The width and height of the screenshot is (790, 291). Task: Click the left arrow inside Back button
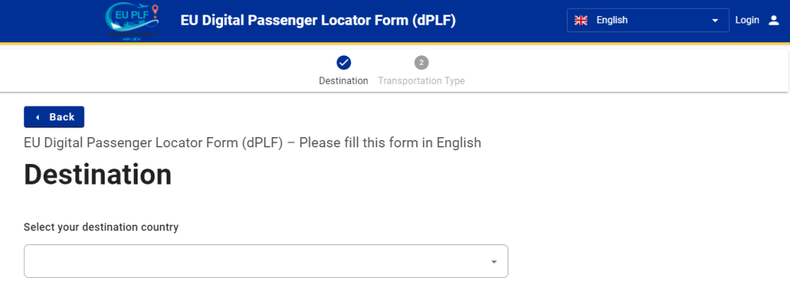coord(38,117)
